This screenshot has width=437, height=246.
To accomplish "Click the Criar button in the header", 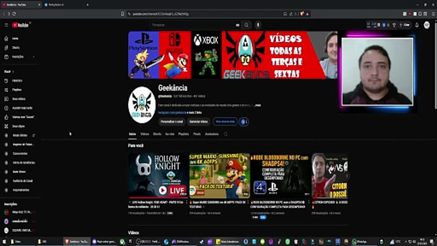I will 405,25.
